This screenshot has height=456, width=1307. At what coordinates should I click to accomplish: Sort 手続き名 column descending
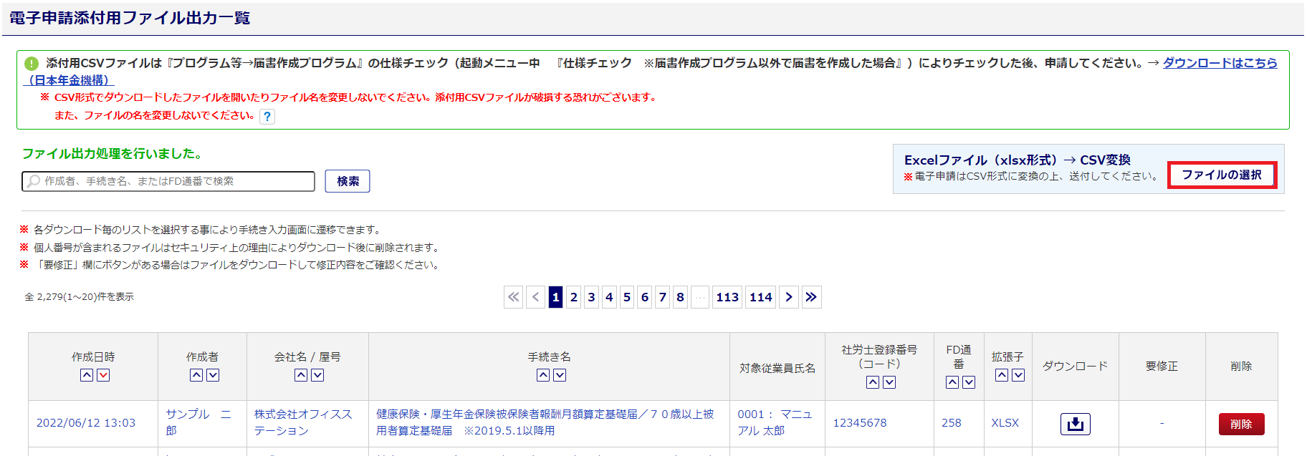pyautogui.click(x=560, y=375)
